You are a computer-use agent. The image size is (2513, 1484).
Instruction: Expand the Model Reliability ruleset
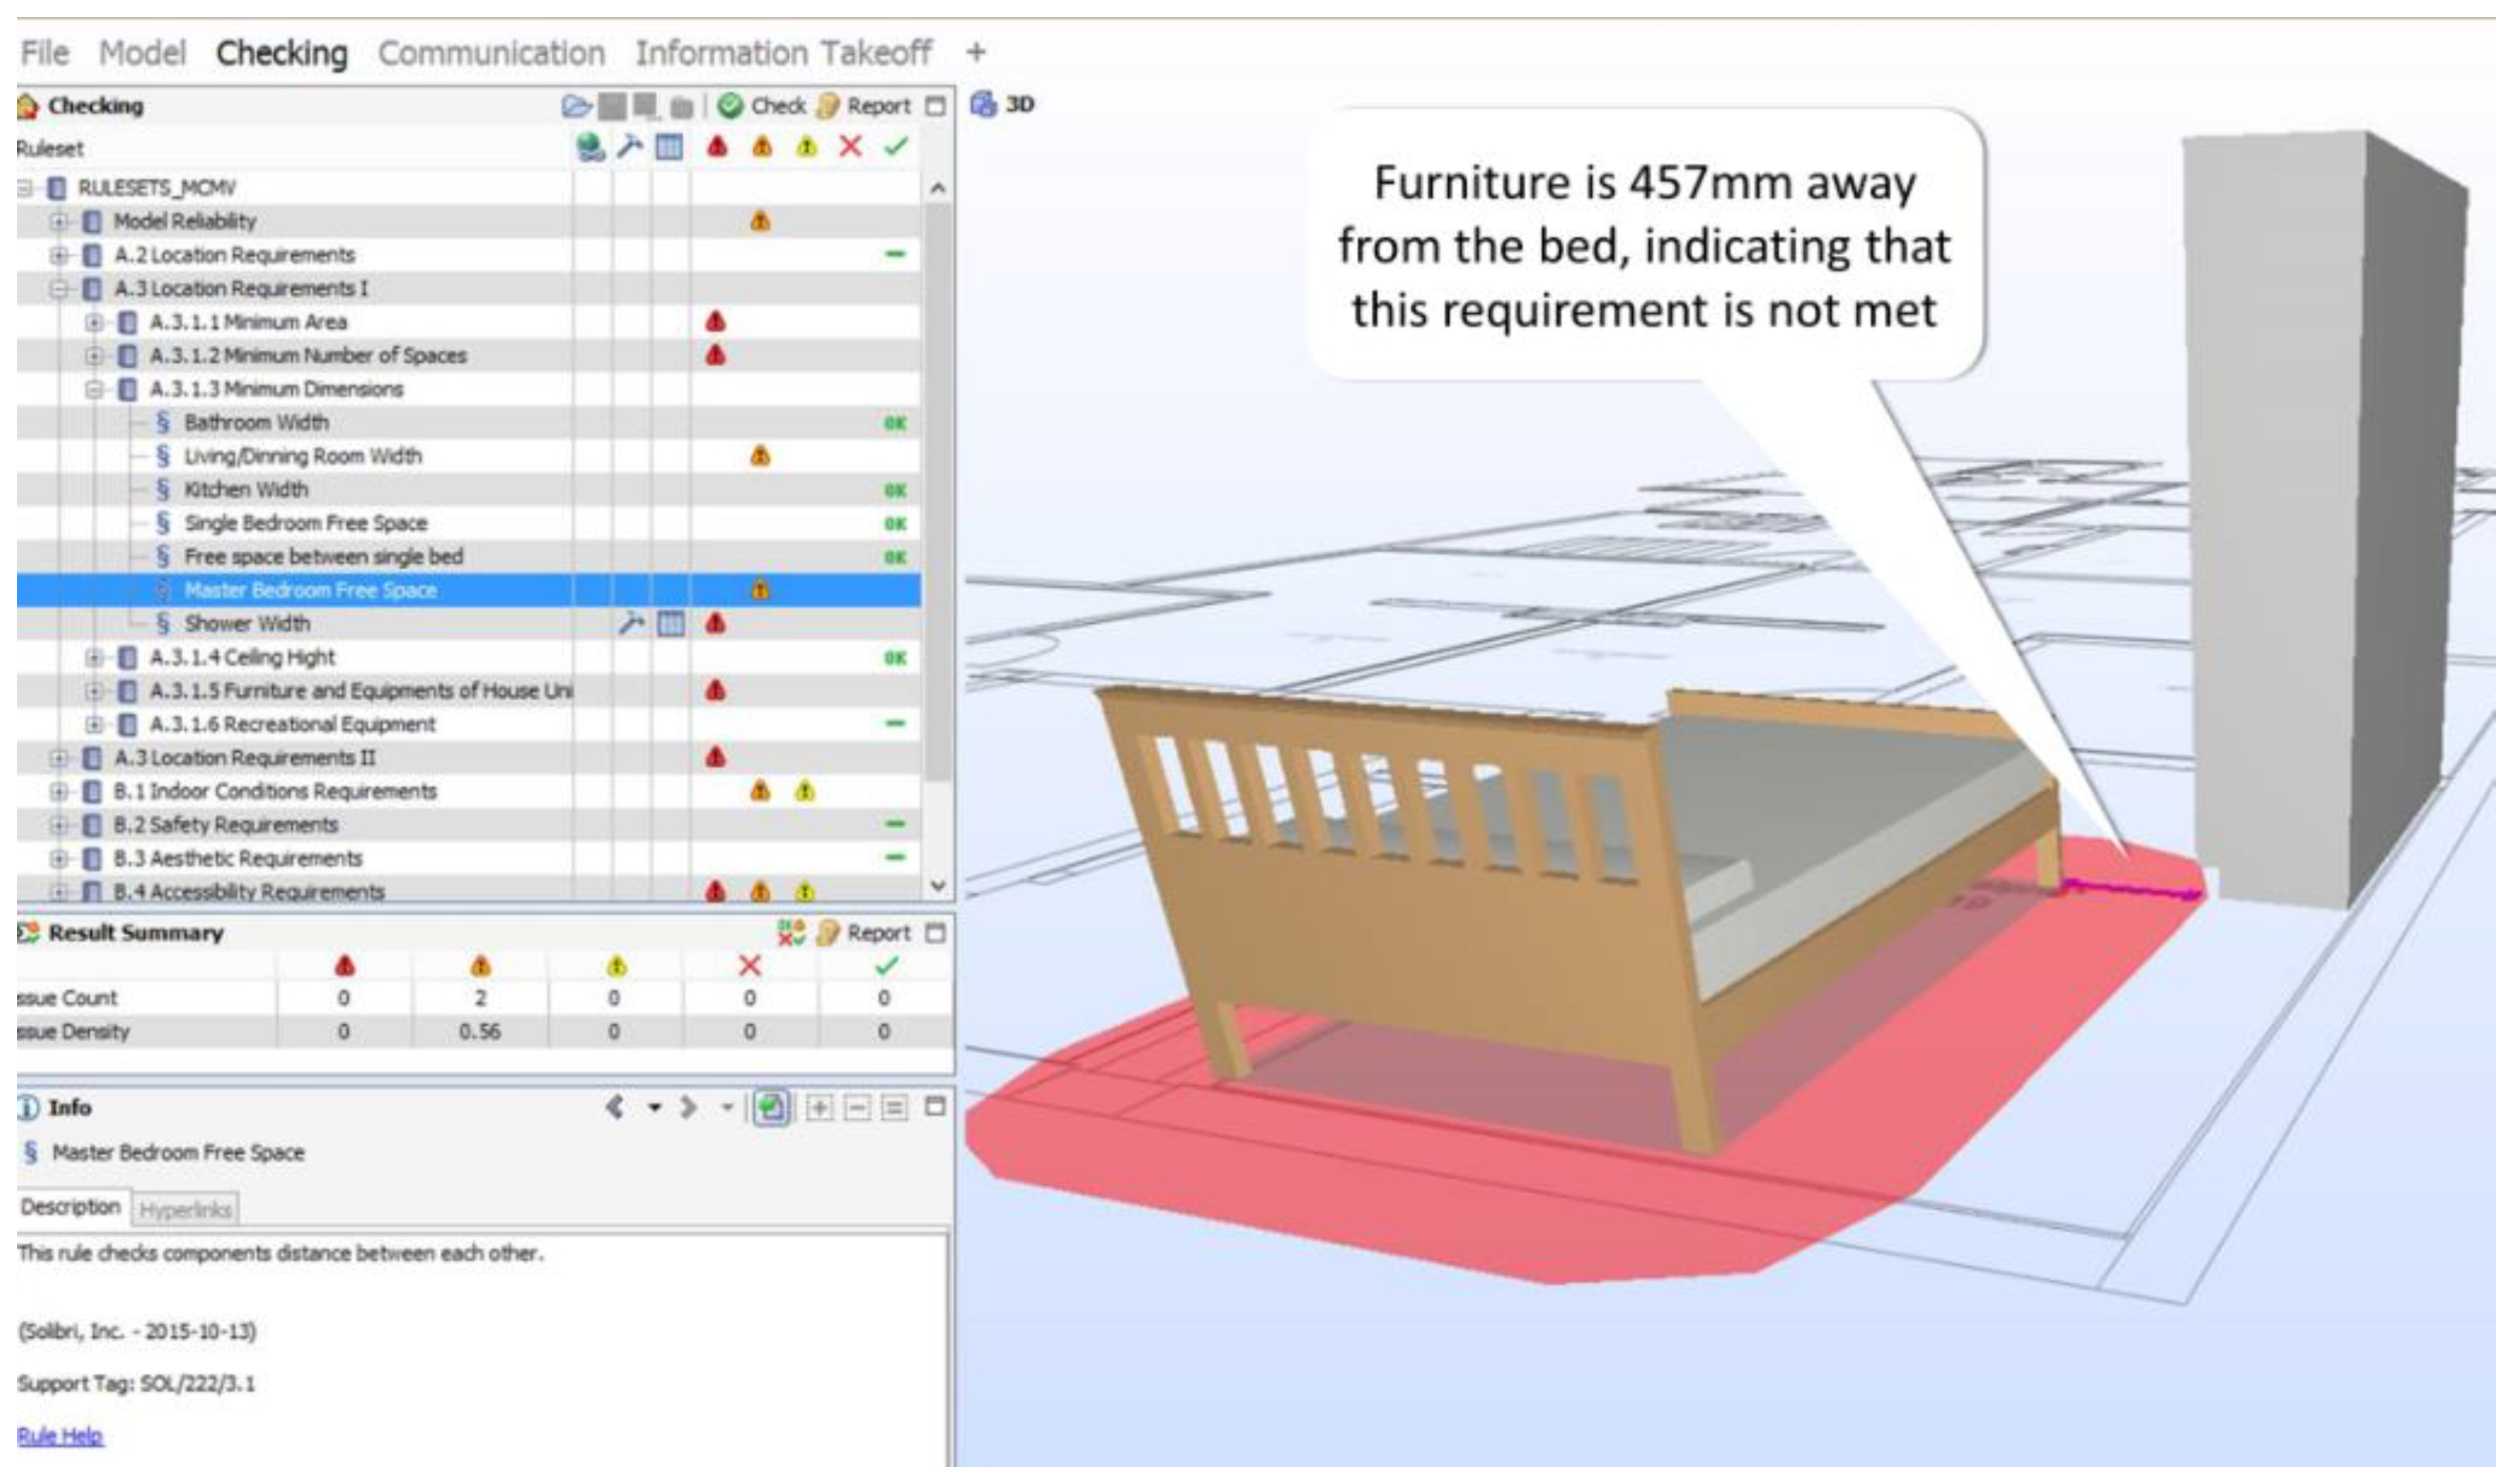coord(60,221)
